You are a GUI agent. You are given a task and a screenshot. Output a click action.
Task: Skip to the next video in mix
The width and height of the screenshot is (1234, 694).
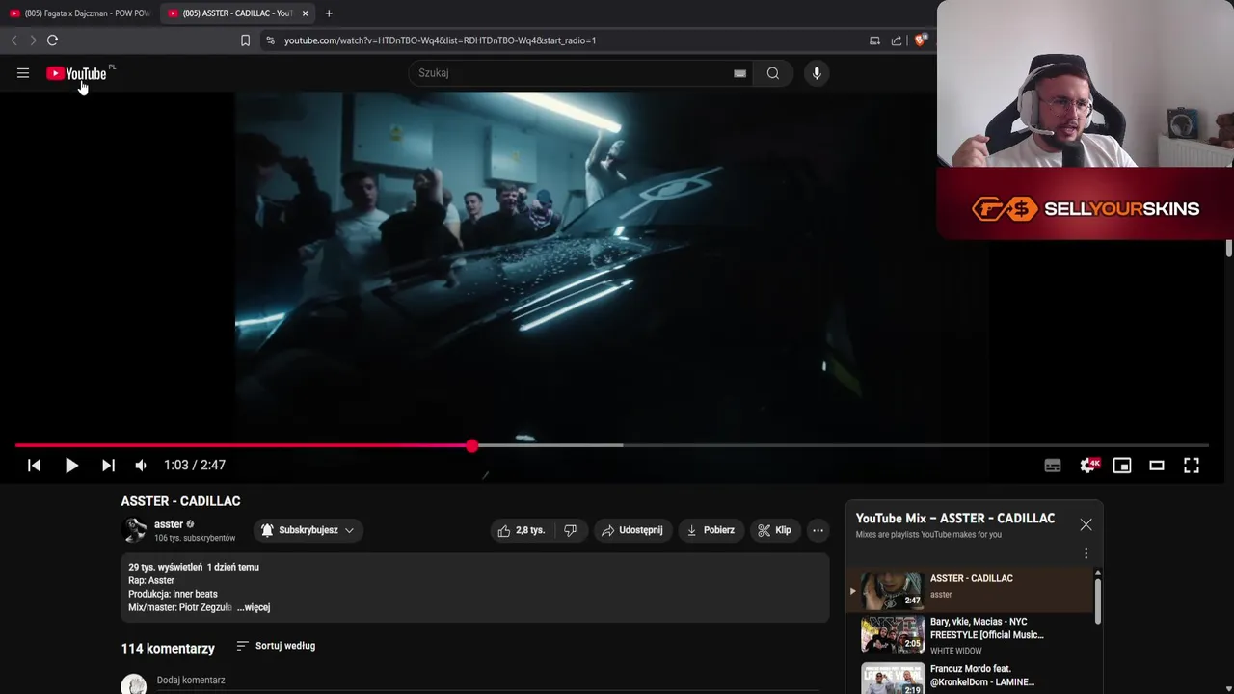108,466
